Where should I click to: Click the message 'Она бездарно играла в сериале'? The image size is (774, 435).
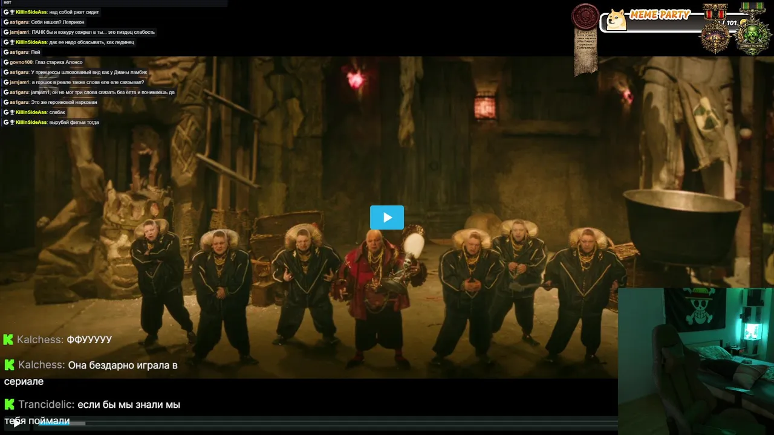(91, 373)
